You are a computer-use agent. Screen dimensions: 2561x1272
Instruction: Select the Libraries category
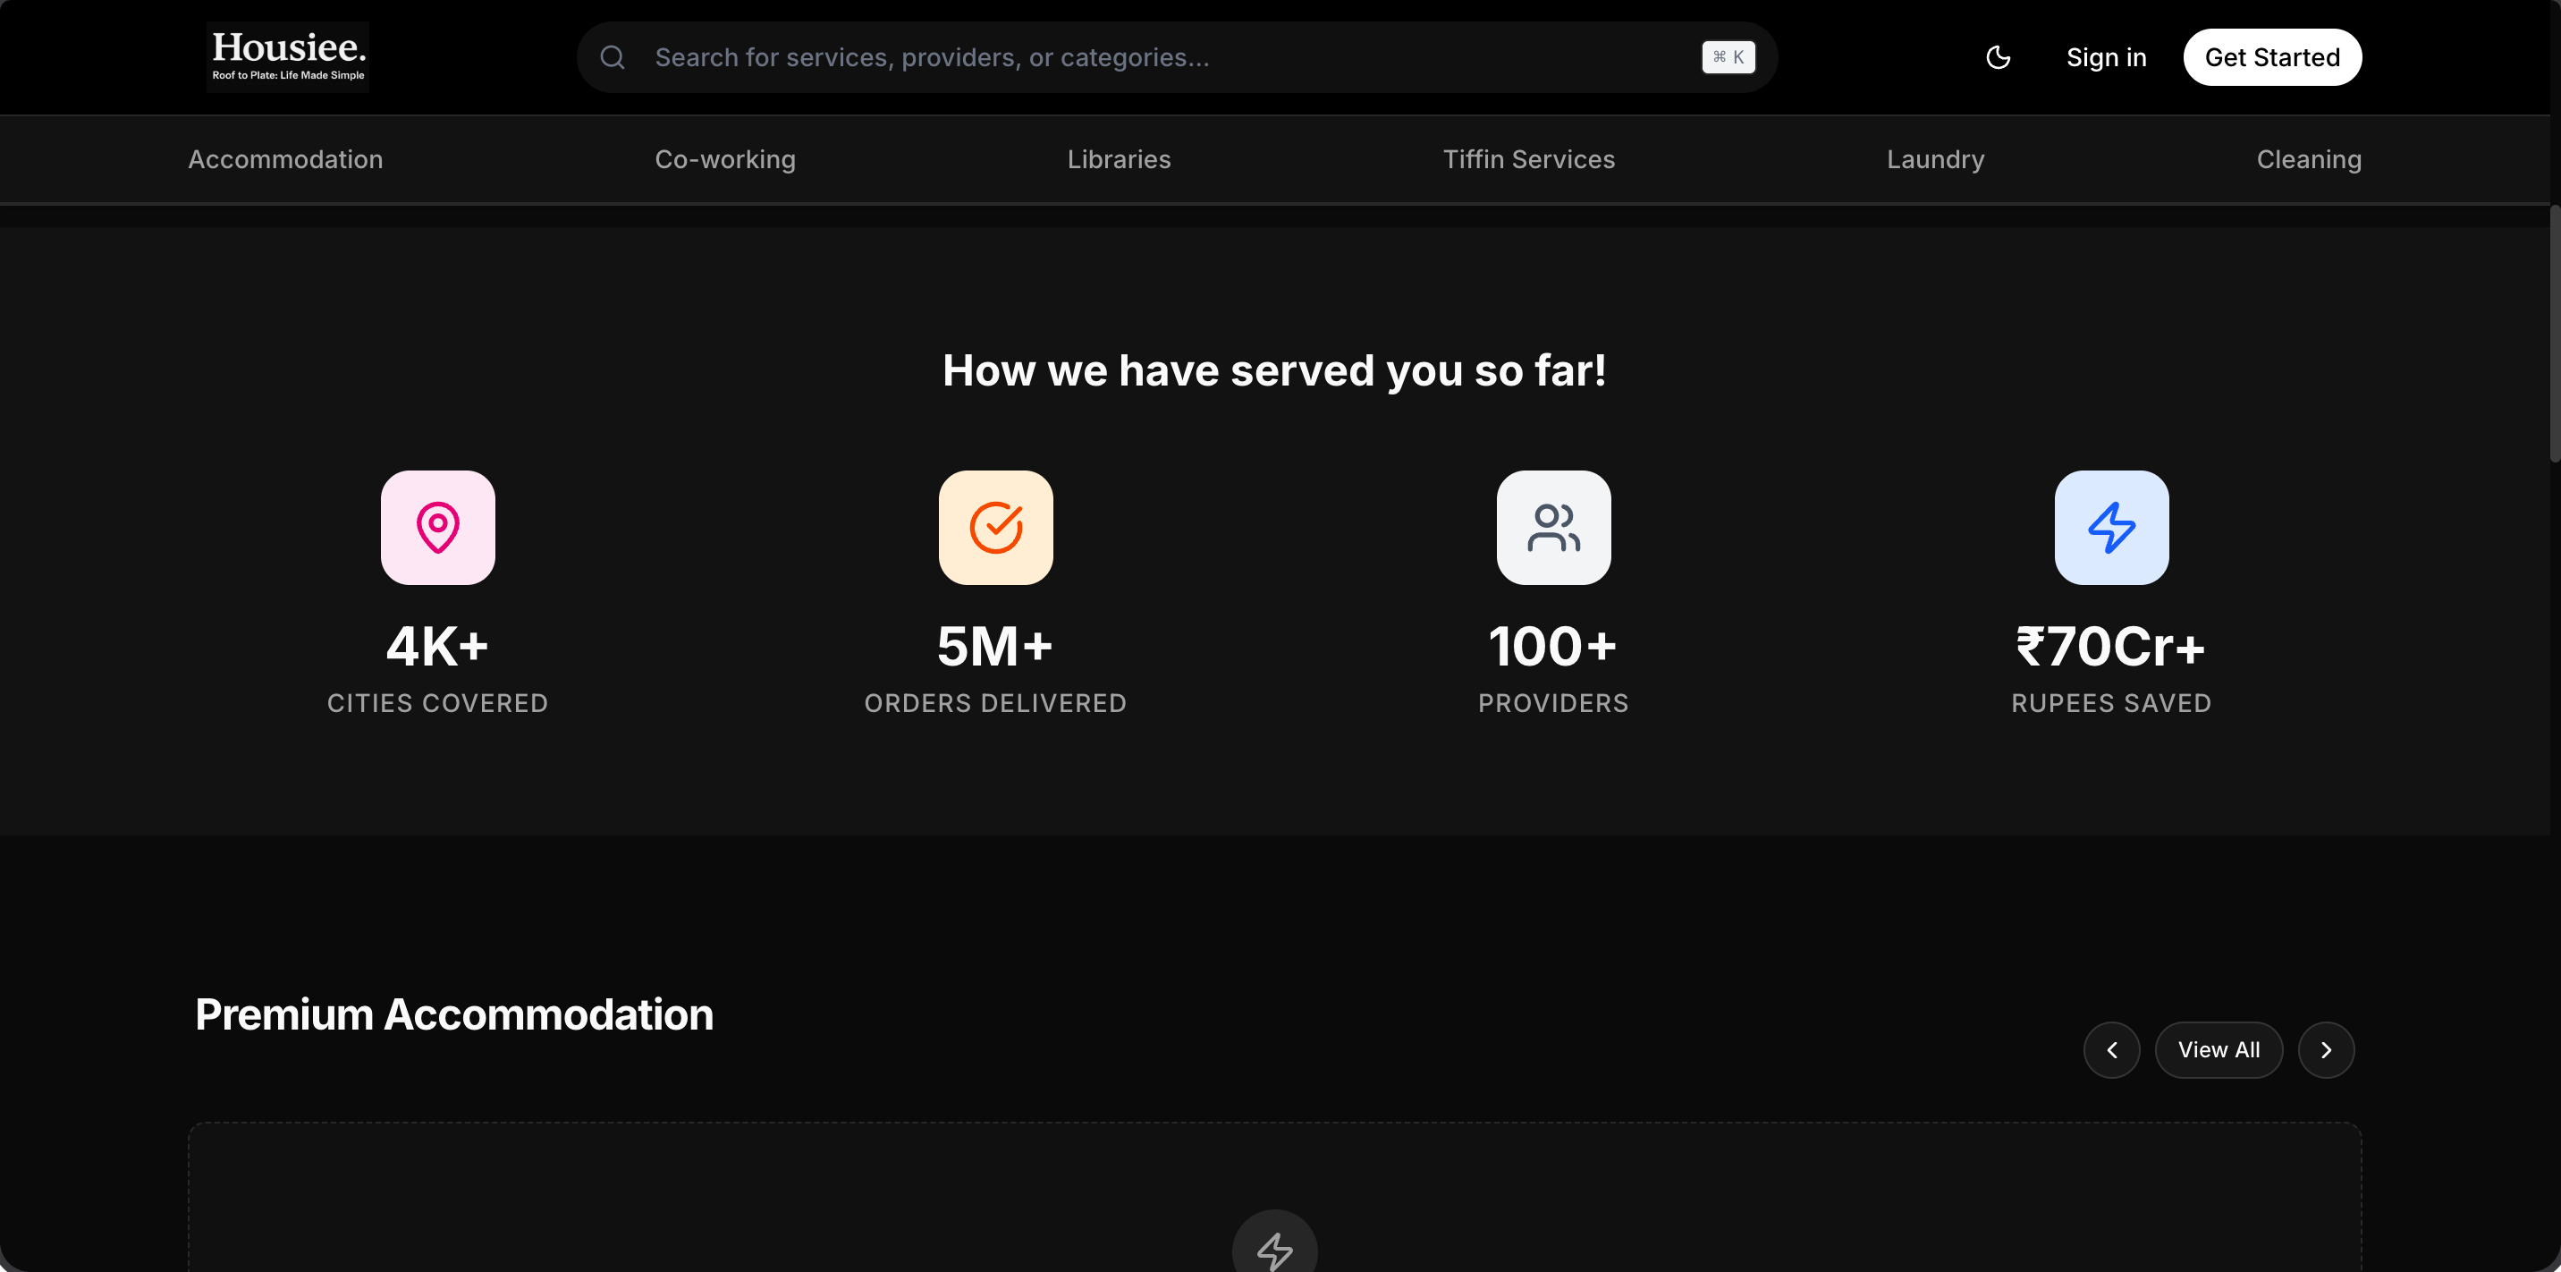point(1119,159)
